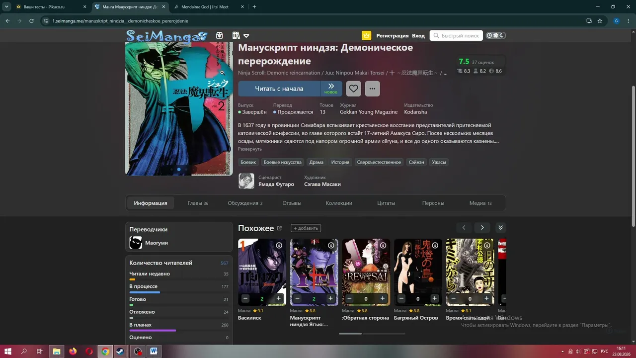Expand the description with Развернуть
This screenshot has height=358, width=636.
250,149
